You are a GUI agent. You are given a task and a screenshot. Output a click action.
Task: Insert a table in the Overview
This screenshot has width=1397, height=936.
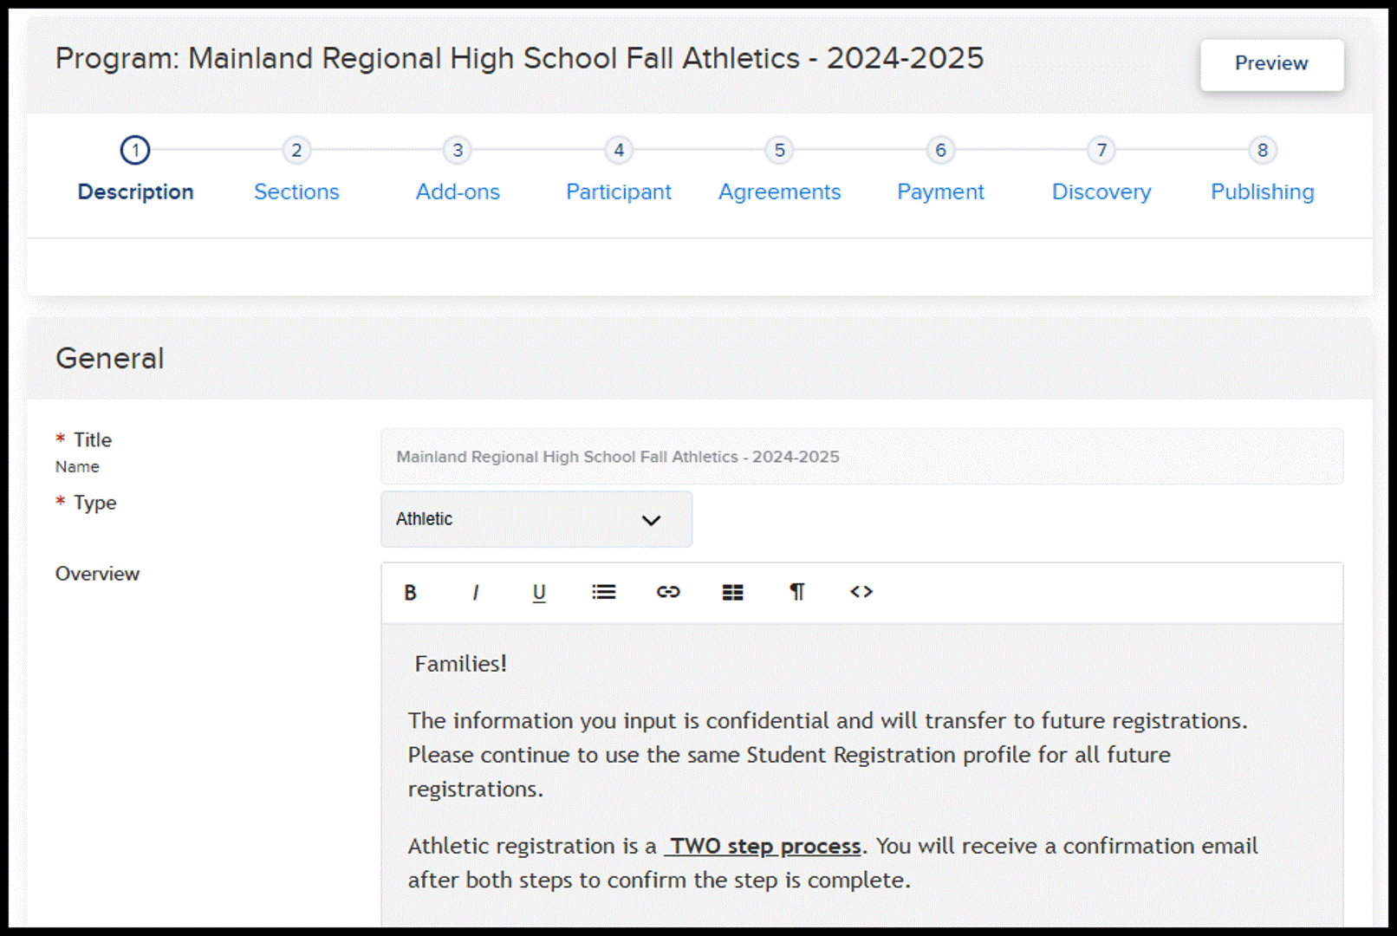(732, 592)
